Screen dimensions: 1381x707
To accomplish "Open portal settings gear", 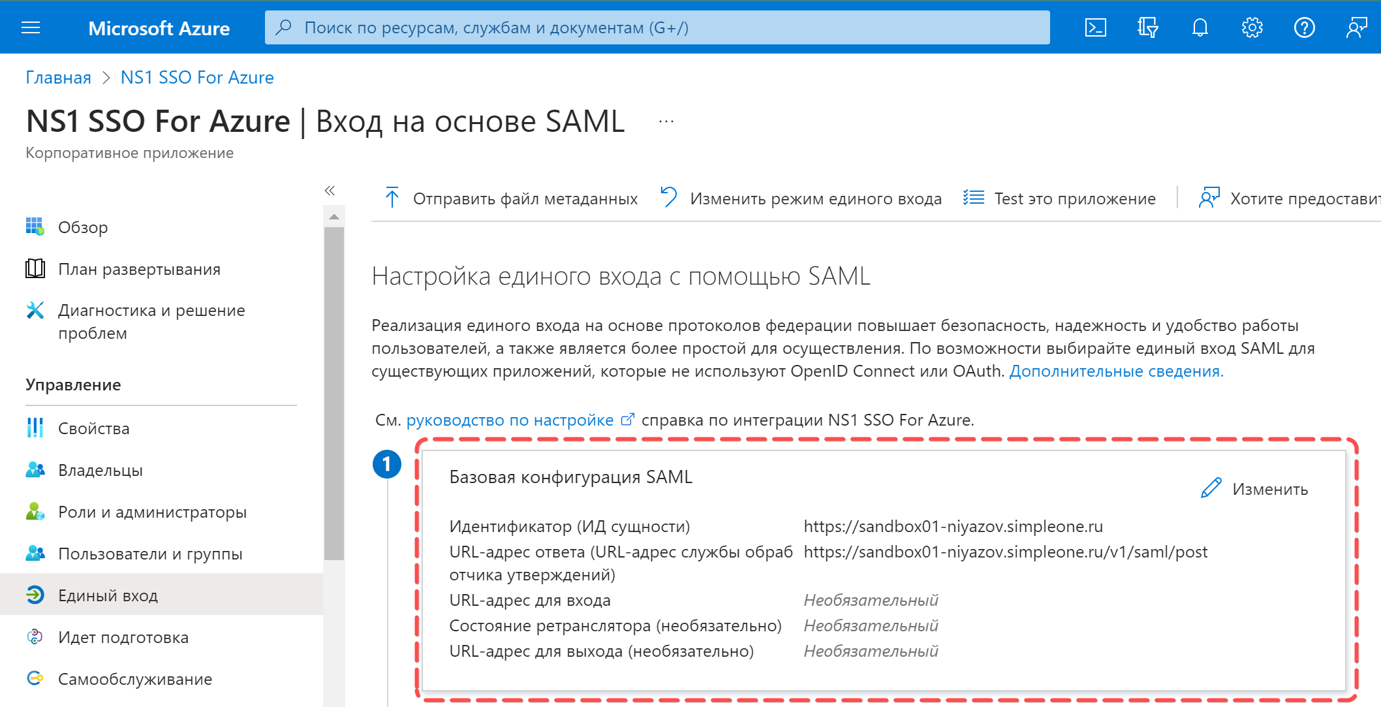I will pos(1252,27).
